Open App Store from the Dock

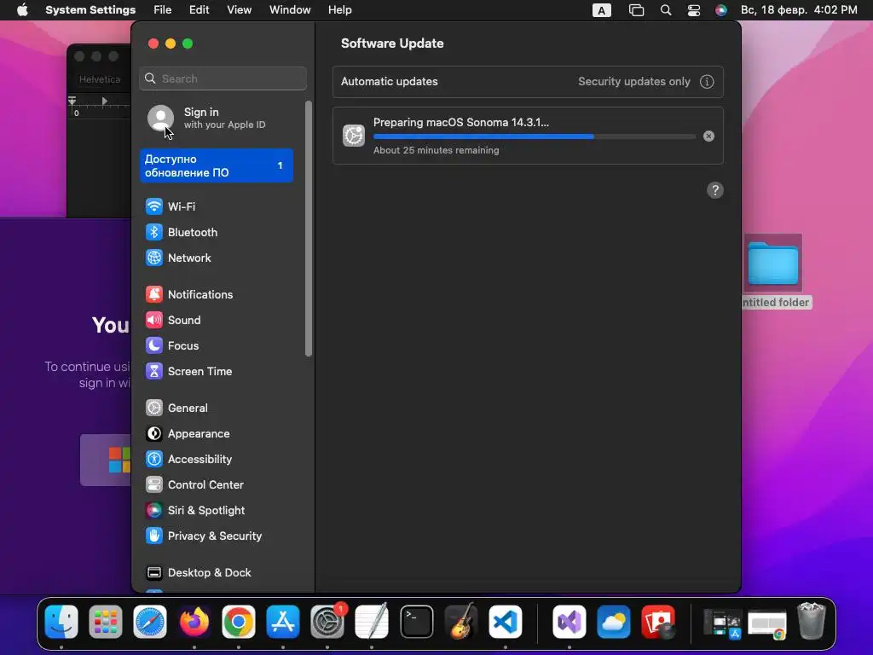[283, 622]
